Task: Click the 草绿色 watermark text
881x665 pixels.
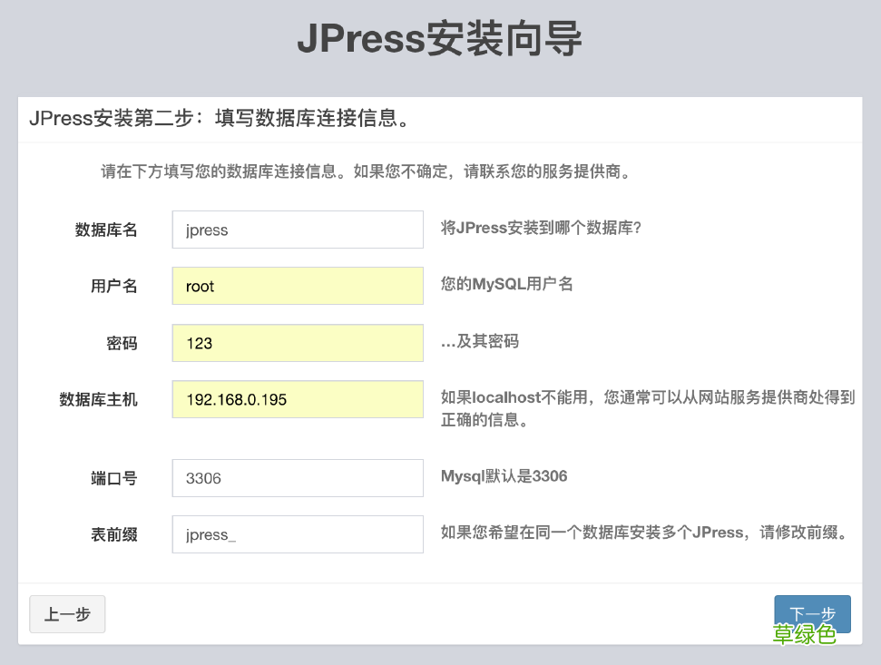Action: click(802, 634)
